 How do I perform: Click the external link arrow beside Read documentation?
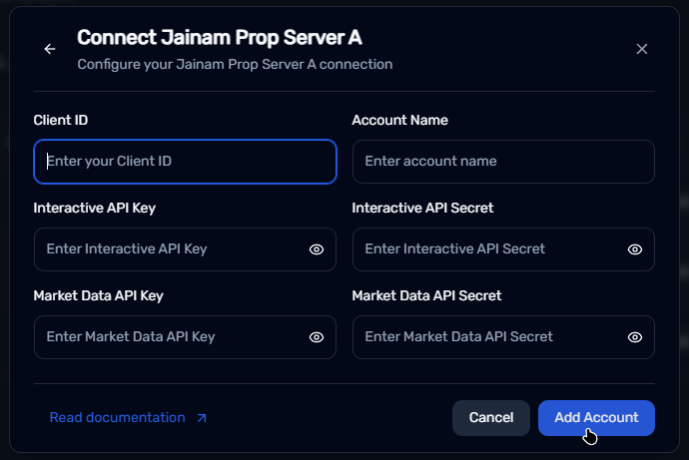pyautogui.click(x=202, y=418)
